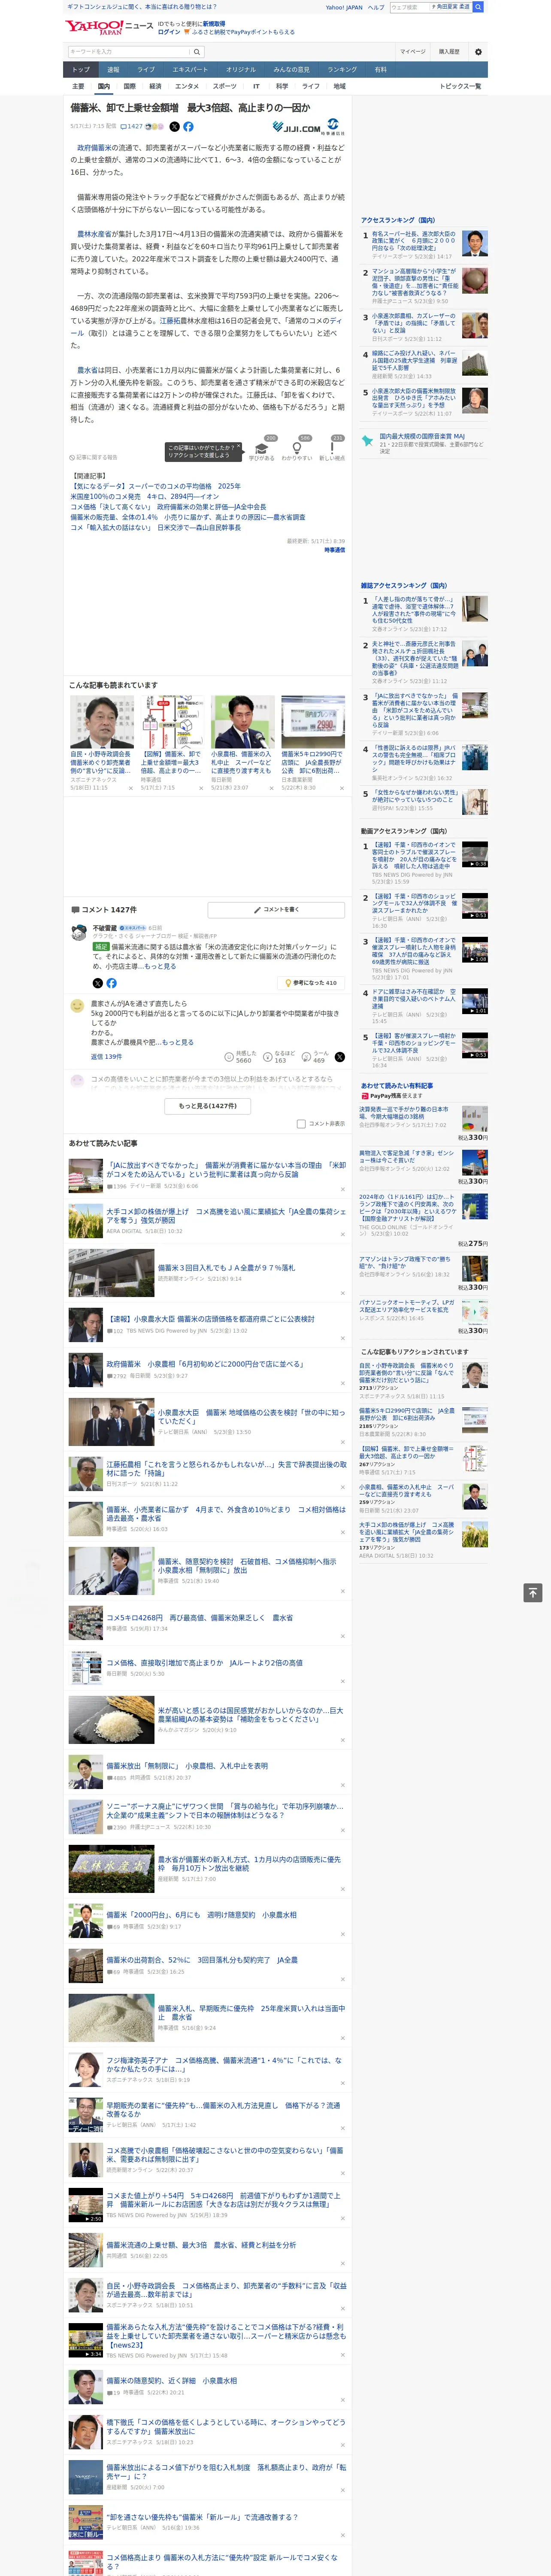This screenshot has width=551, height=2576.
Task: Open the settings gear icon in header
Action: coord(478,52)
